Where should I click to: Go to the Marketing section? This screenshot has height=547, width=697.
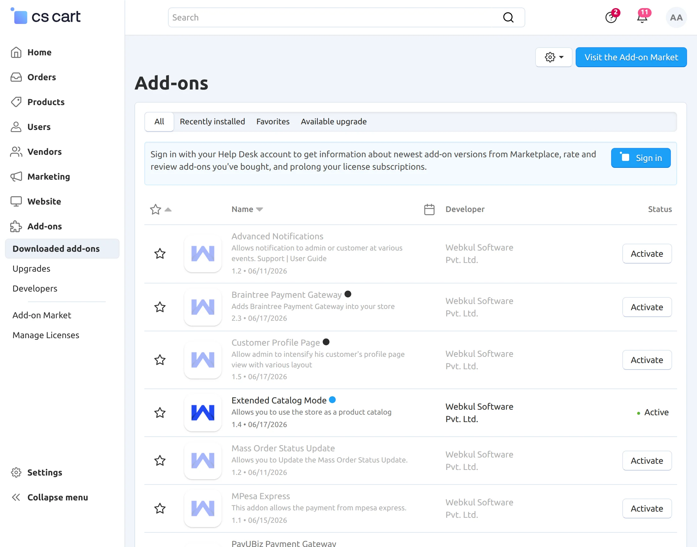[49, 177]
